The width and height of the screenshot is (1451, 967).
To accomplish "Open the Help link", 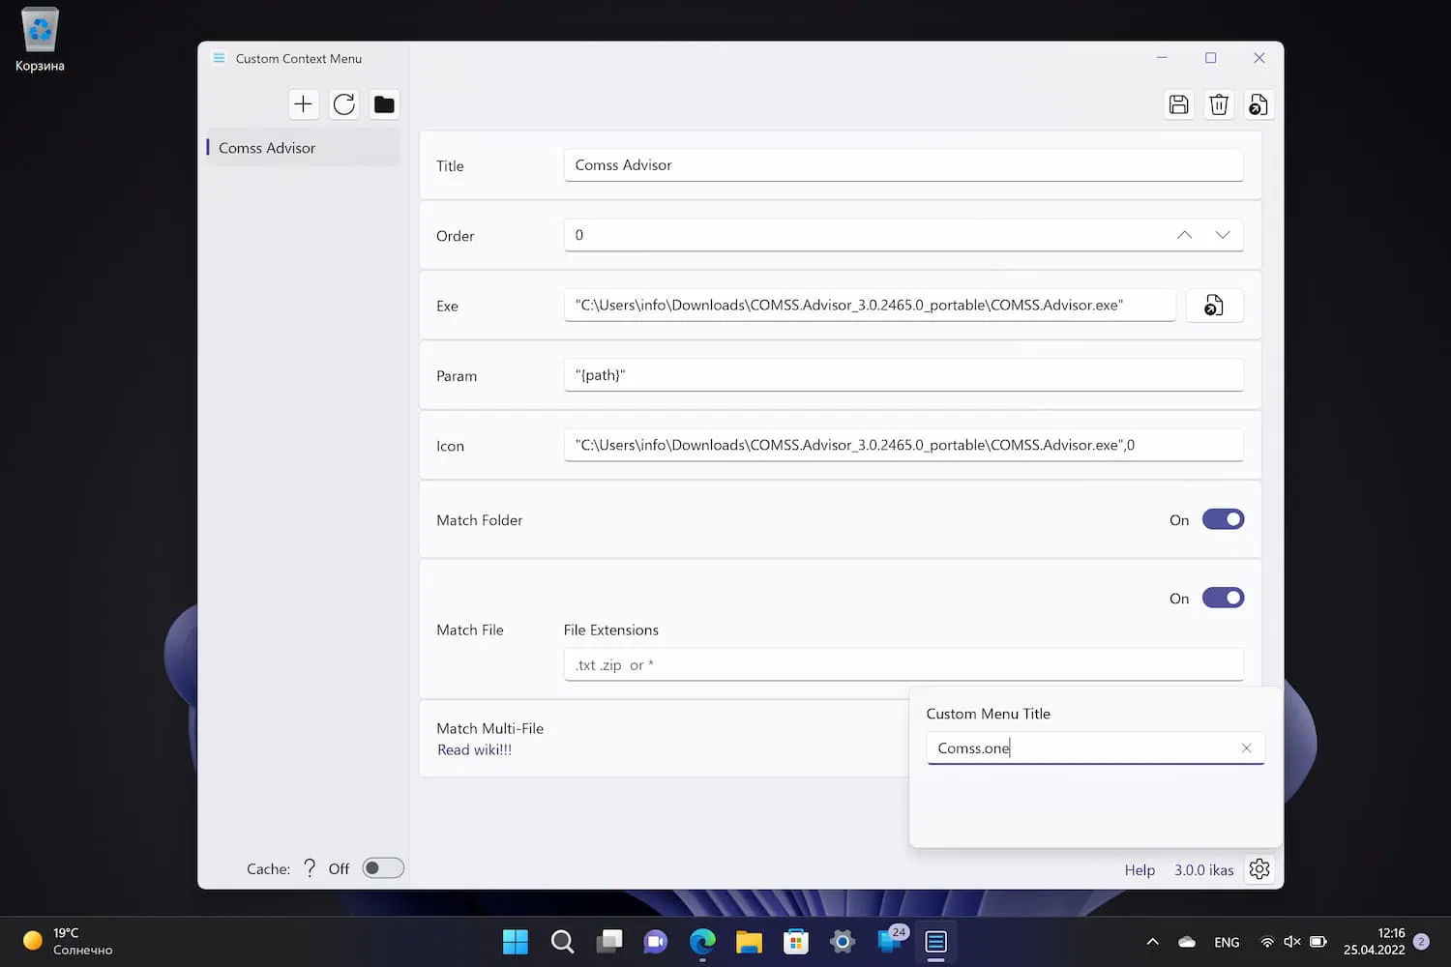I will 1140,870.
